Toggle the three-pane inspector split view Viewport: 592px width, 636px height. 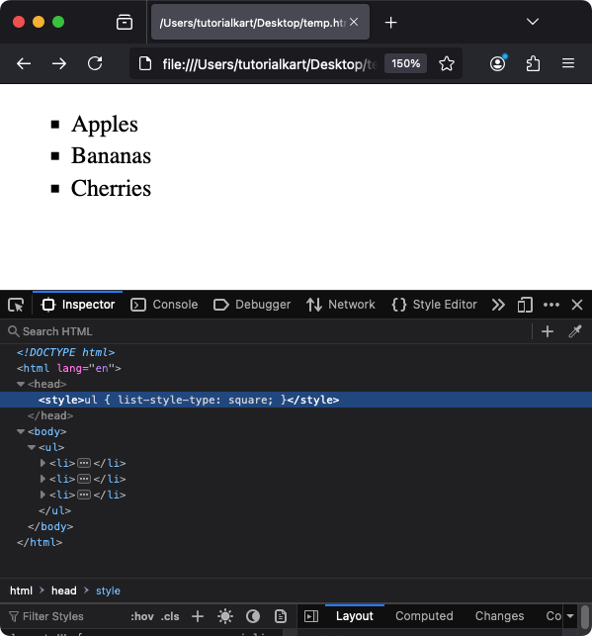(x=311, y=616)
